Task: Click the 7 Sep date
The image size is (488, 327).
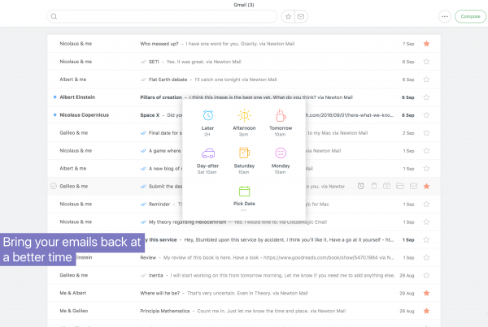Action: [408, 44]
